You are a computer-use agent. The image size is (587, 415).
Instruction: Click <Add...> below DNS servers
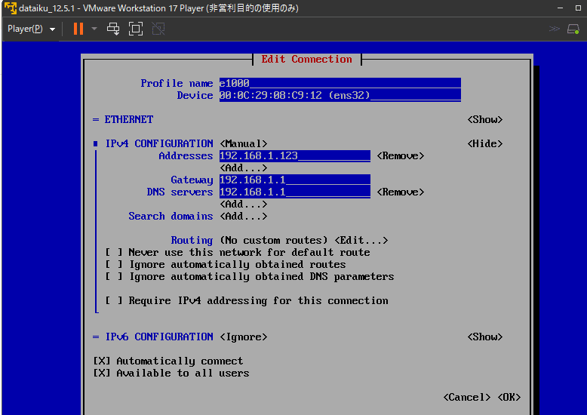click(244, 204)
